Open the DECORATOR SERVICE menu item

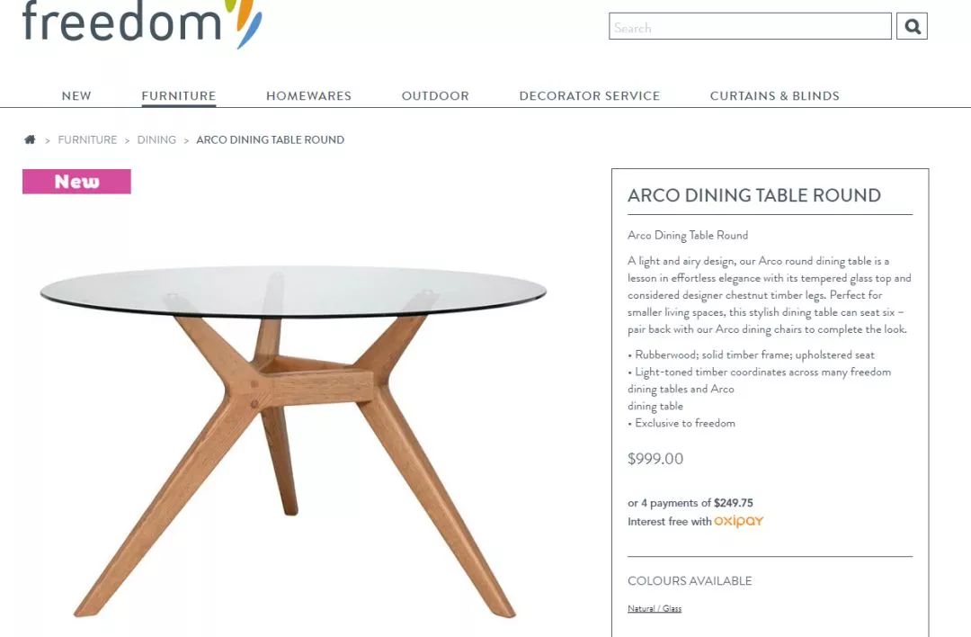pos(590,96)
